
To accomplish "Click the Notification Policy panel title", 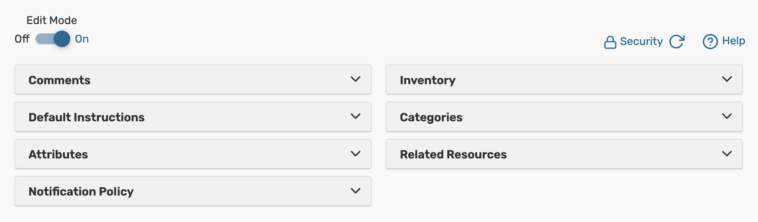I will tap(81, 191).
